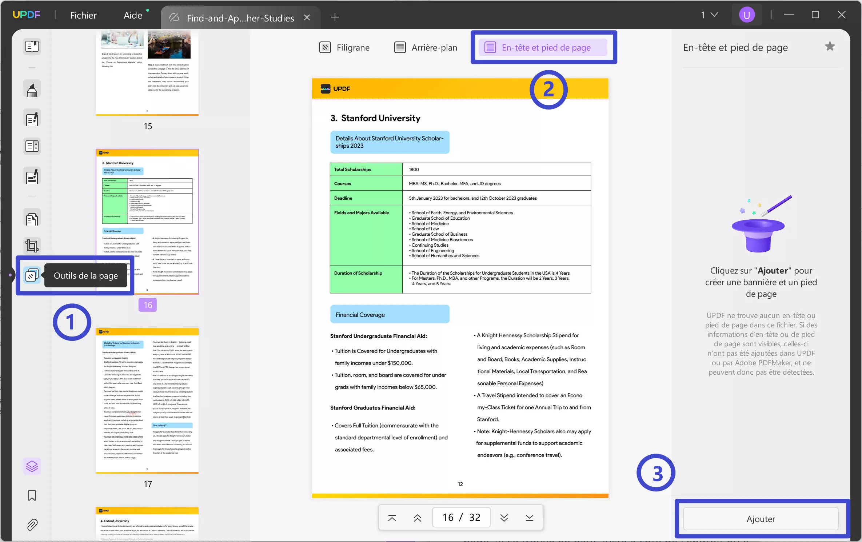Select the highlighter annotation tool
This screenshot has width=862, height=542.
coord(32,88)
